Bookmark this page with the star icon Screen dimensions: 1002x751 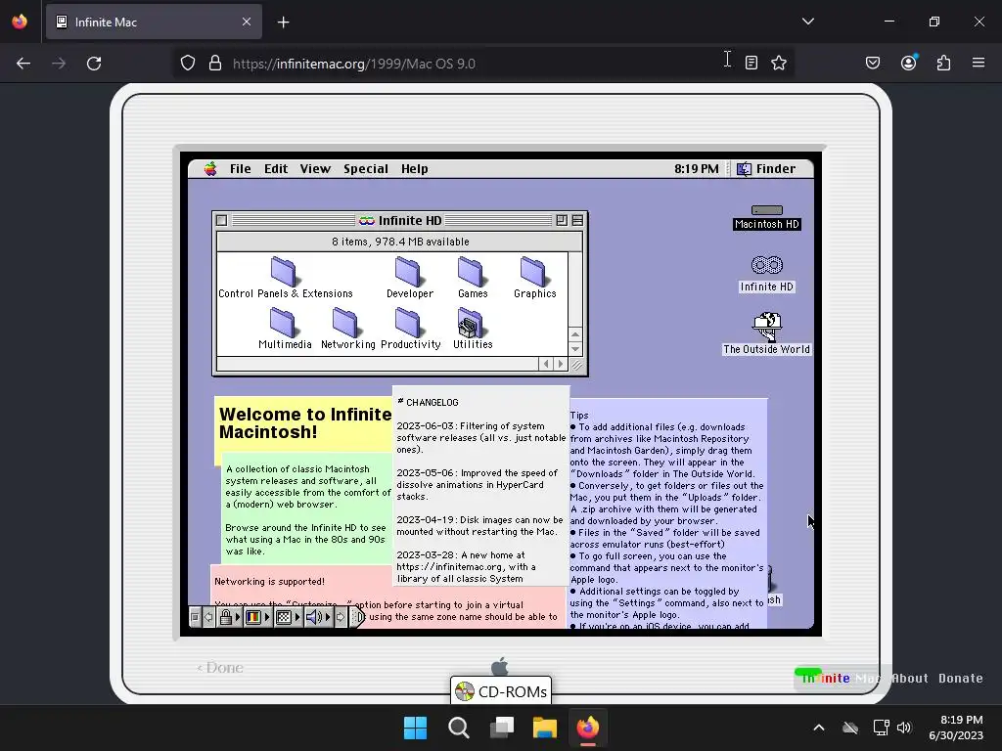[x=778, y=64]
